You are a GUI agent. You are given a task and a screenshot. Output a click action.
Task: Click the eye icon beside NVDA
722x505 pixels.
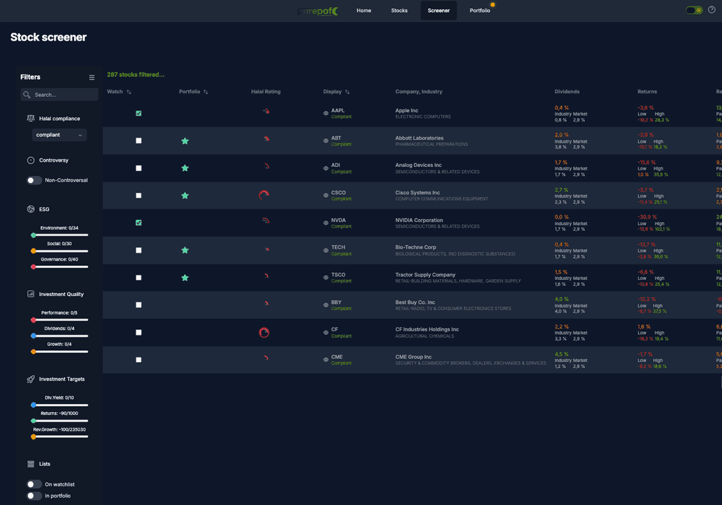click(326, 223)
